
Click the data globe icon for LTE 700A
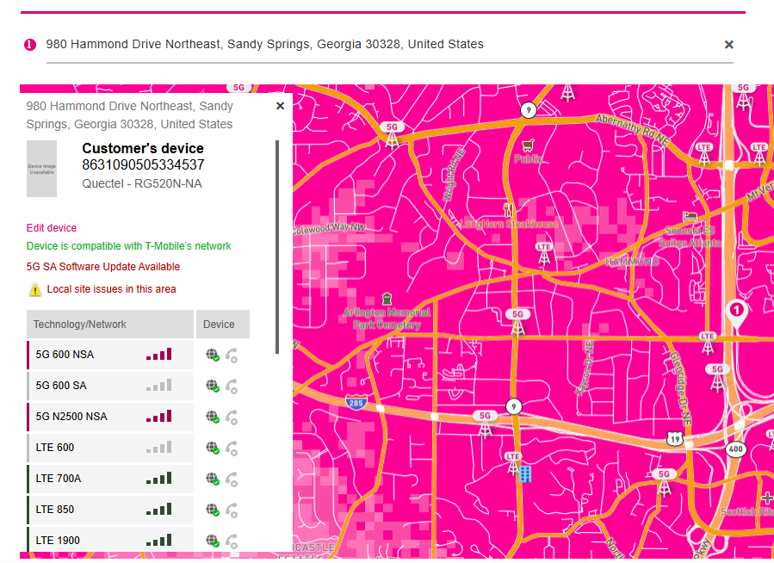point(213,479)
